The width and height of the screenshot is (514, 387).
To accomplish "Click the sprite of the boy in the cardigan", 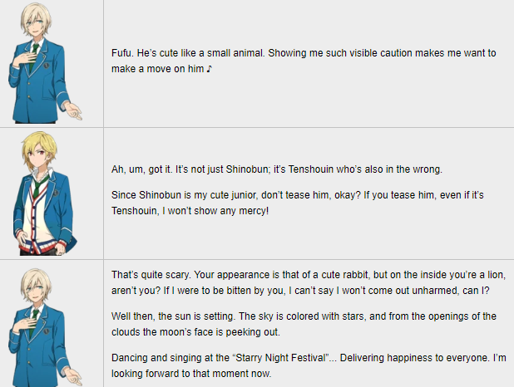I will coord(45,193).
